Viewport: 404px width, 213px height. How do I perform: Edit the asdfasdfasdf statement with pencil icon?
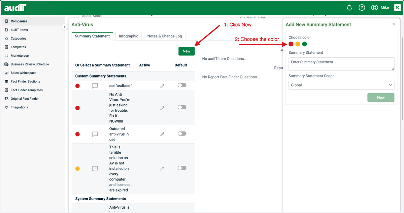pyautogui.click(x=162, y=86)
